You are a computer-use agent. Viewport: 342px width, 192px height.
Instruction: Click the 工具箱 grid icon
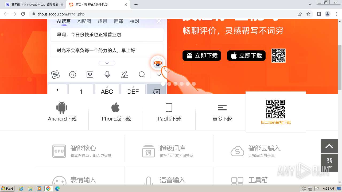click(x=237, y=181)
